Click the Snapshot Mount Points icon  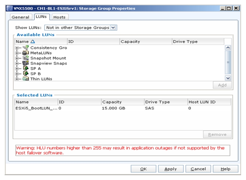(x=26, y=58)
